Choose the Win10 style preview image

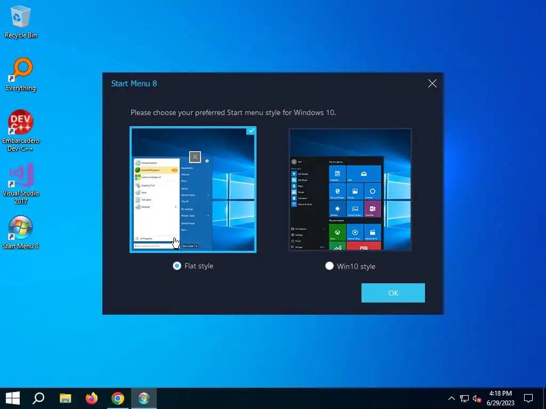pos(350,190)
